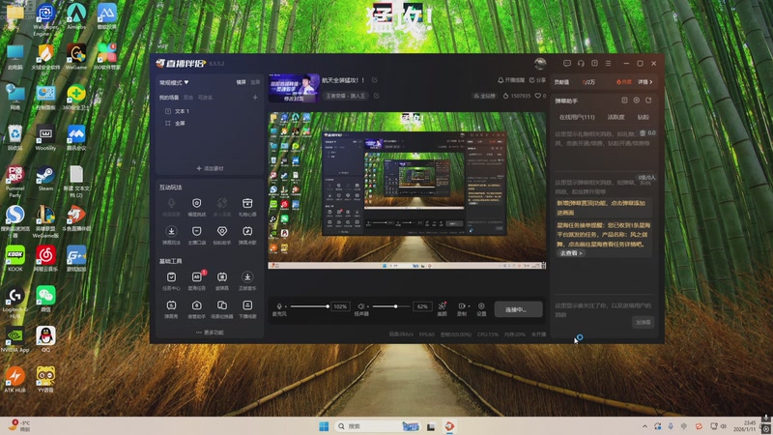
Task: Click the 分享 share button
Action: (x=537, y=80)
